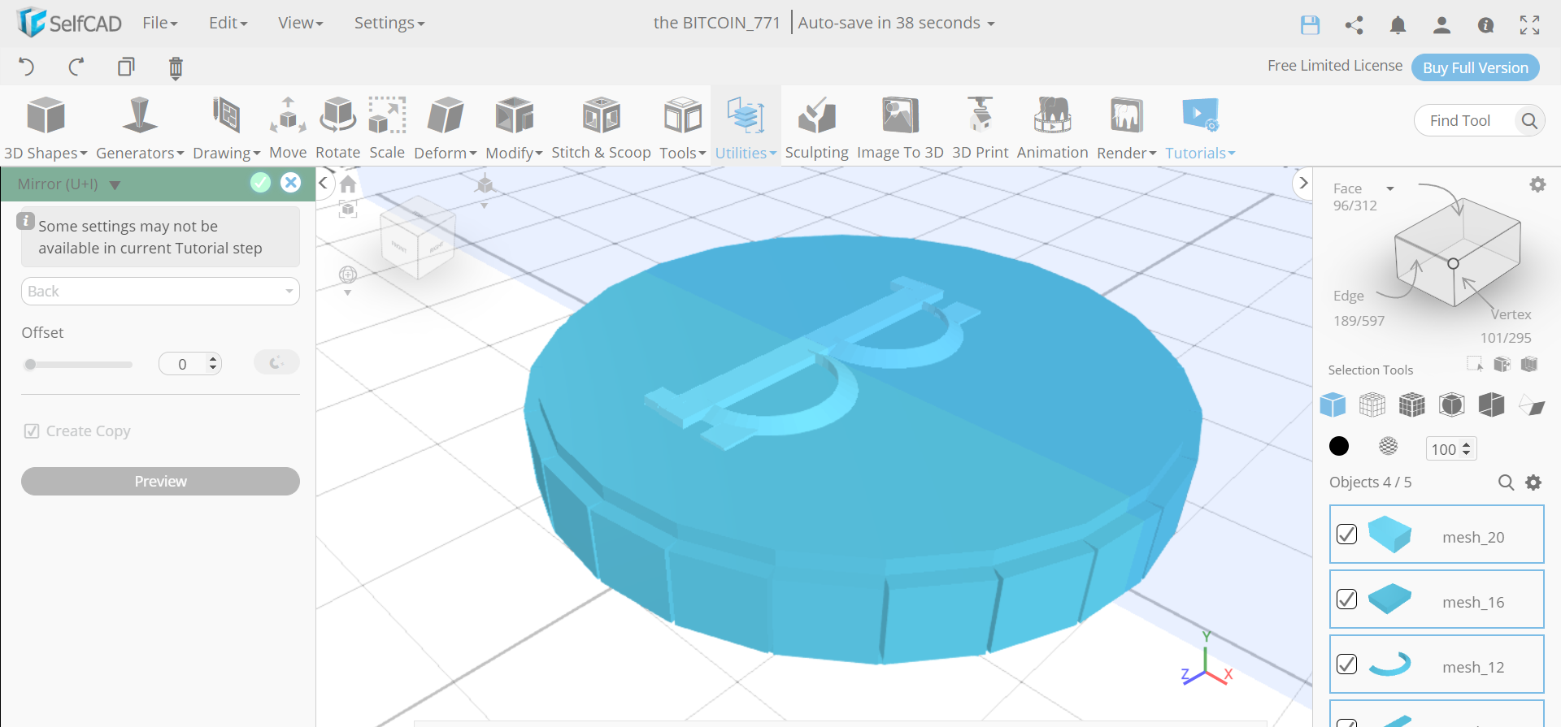Viewport: 1561px width, 727px height.
Task: Select the Scale tool
Action: (387, 128)
